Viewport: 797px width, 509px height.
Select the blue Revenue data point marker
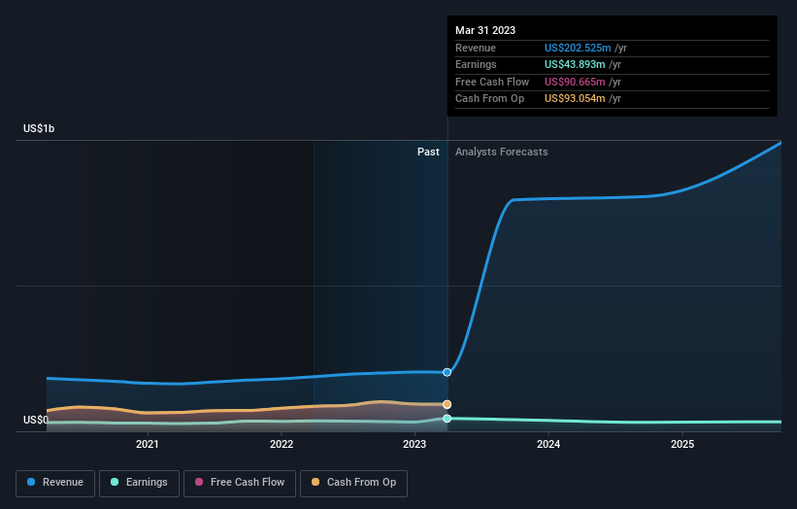click(x=447, y=372)
